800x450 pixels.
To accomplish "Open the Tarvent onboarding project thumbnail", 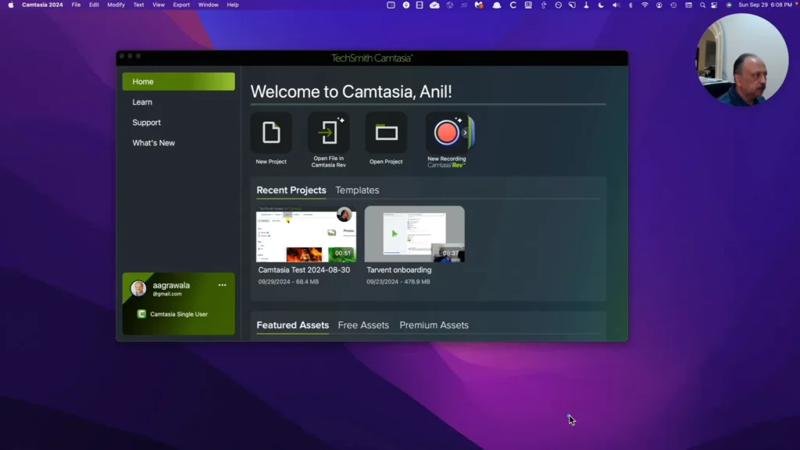I will coord(414,234).
